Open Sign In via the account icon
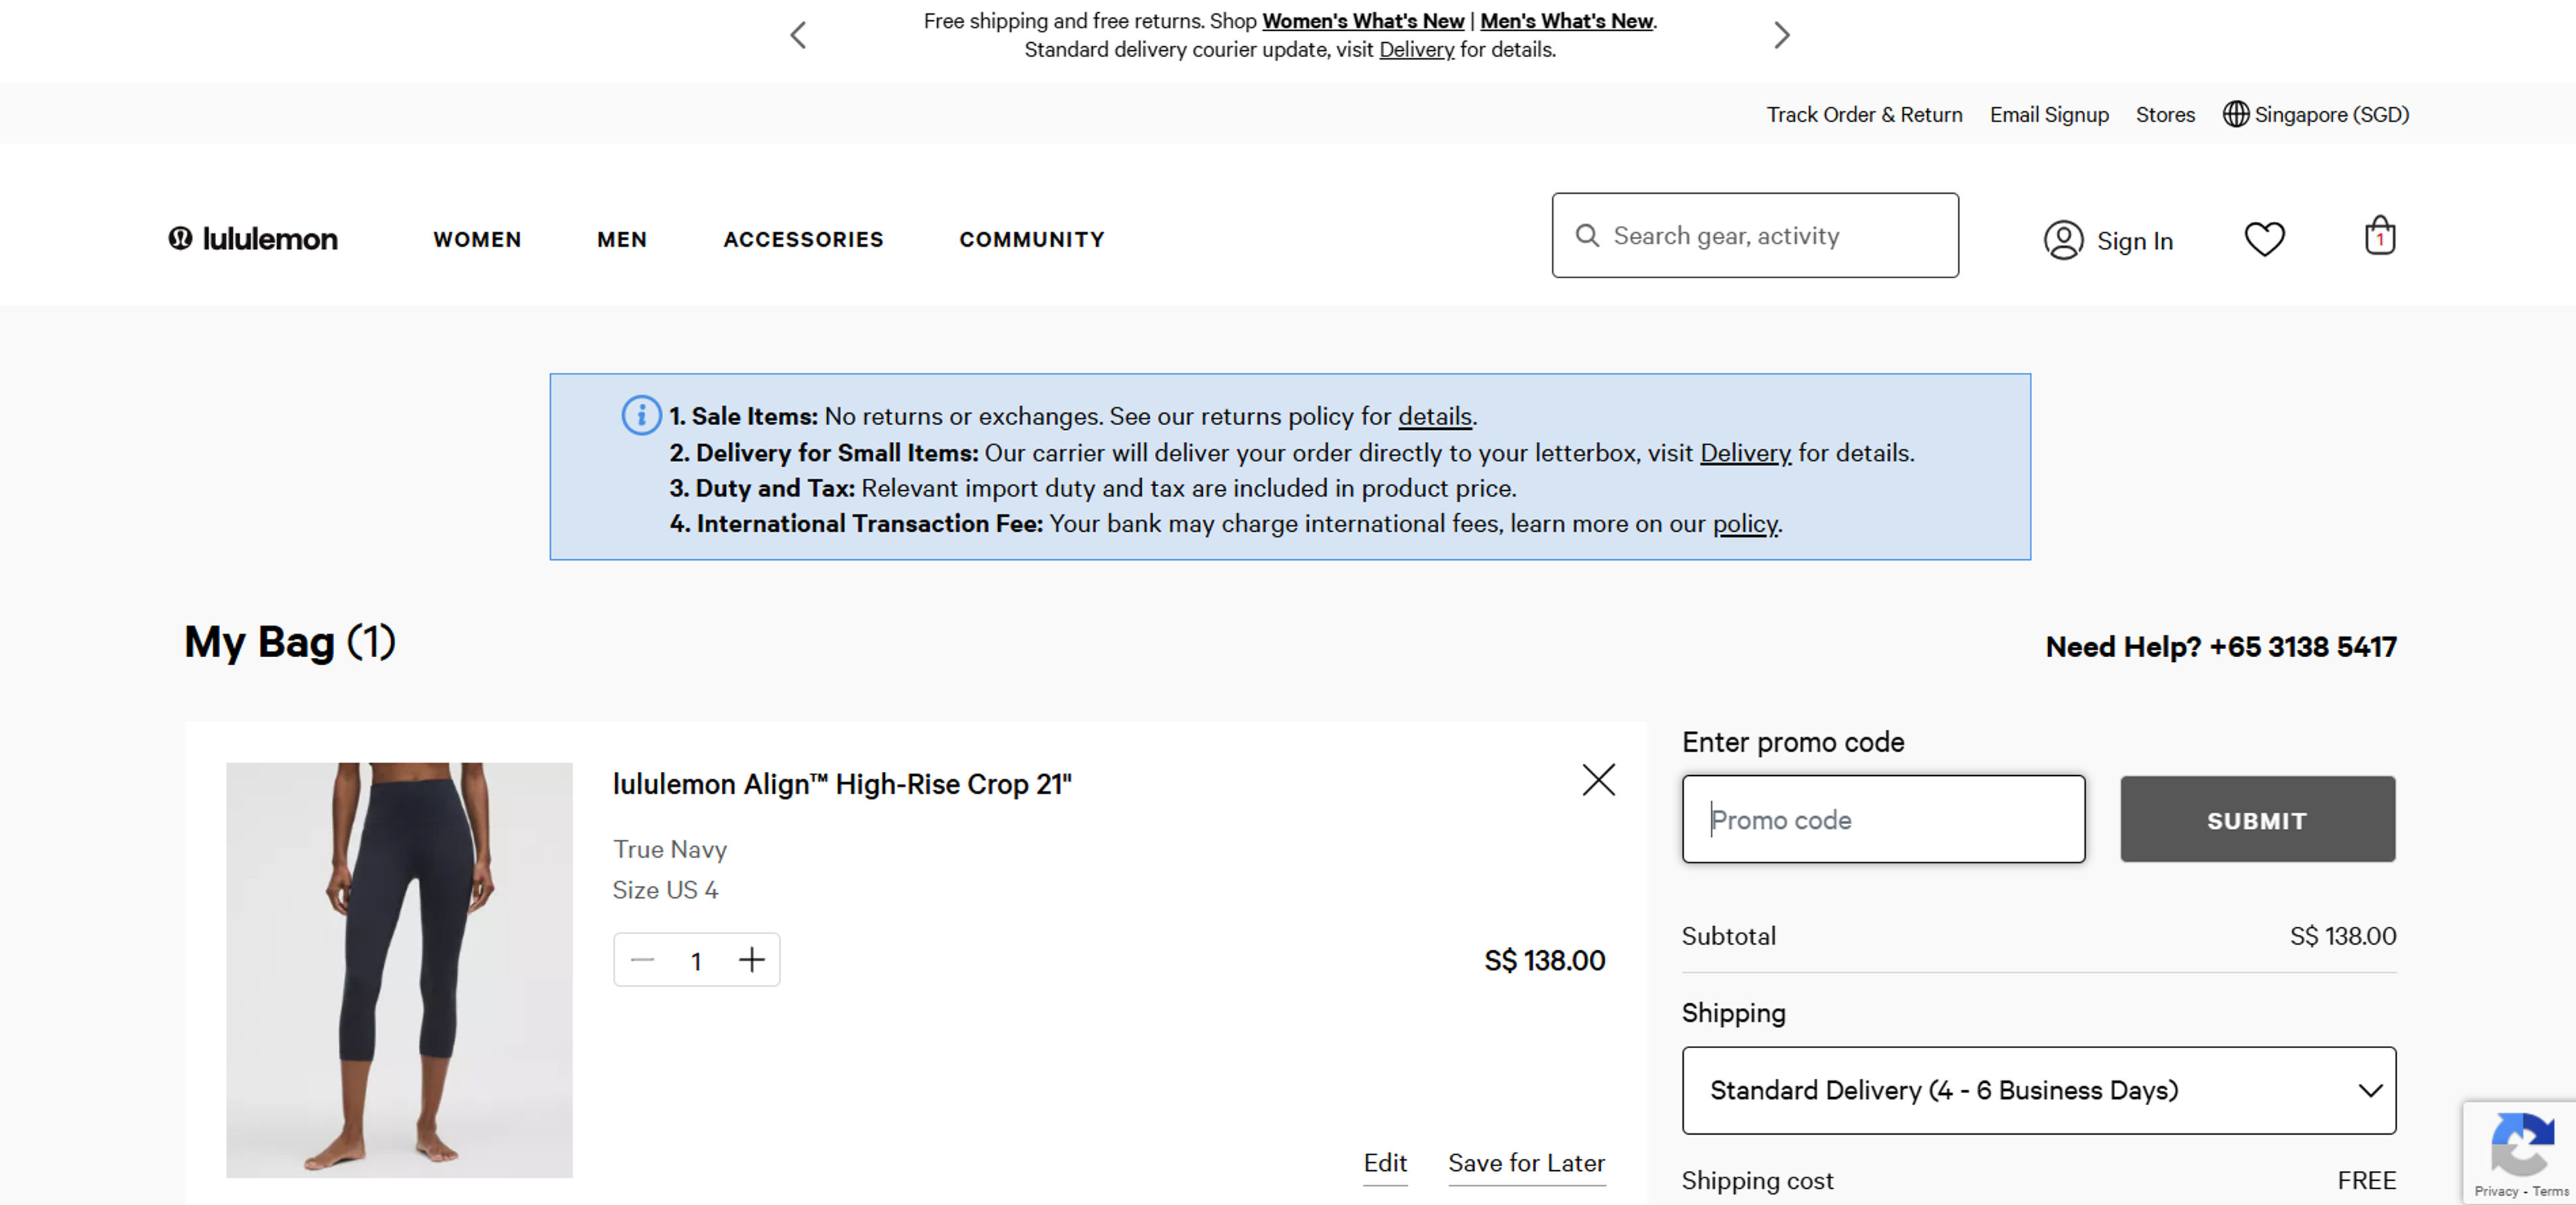Image resolution: width=2576 pixels, height=1205 pixels. [2064, 239]
